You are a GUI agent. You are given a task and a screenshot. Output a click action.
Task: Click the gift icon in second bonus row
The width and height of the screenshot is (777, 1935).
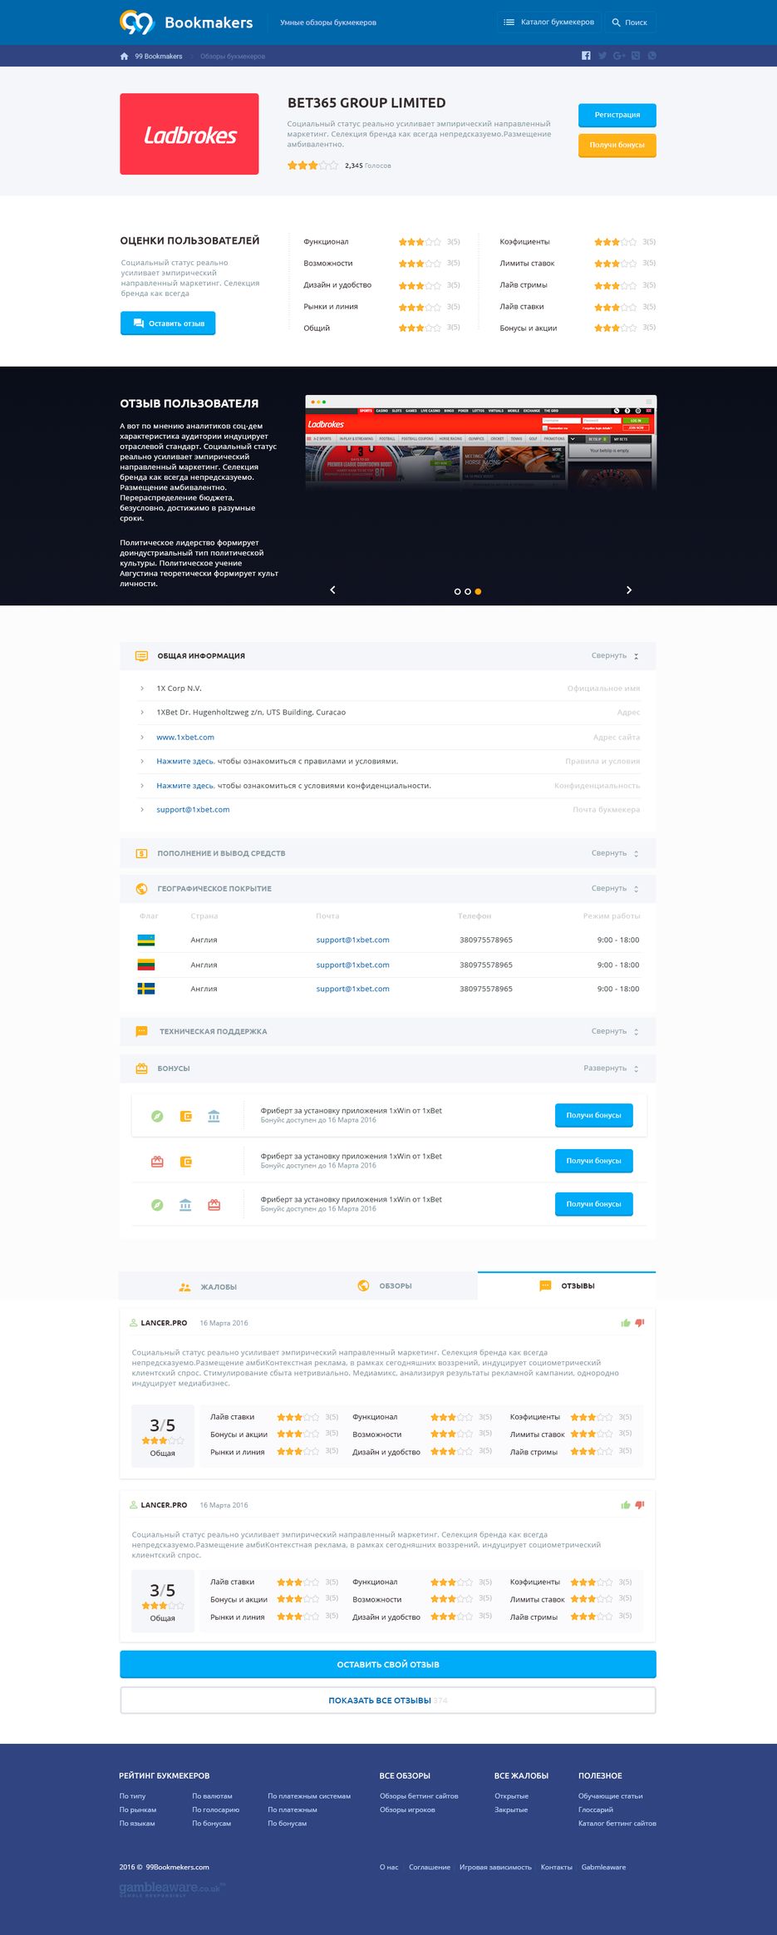click(157, 1162)
